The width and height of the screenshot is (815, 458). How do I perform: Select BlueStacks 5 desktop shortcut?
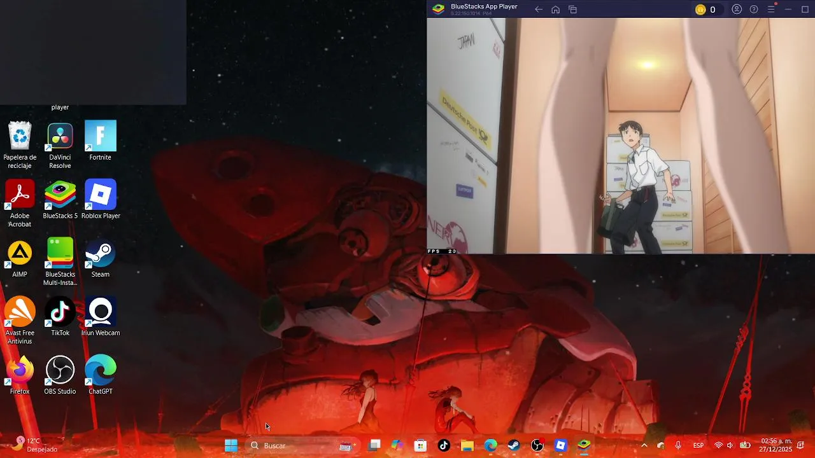tap(60, 200)
